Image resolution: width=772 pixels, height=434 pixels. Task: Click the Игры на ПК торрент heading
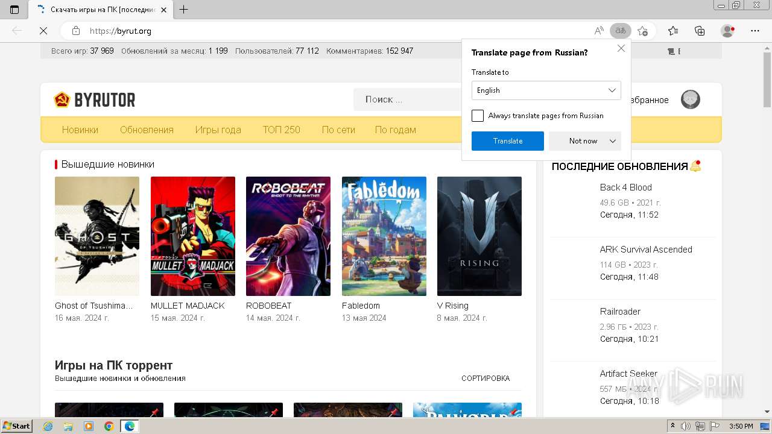(x=114, y=365)
